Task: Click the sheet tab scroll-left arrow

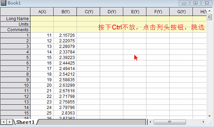Action: (3, 122)
